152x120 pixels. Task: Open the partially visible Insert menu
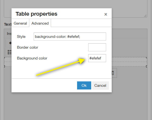point(9,34)
